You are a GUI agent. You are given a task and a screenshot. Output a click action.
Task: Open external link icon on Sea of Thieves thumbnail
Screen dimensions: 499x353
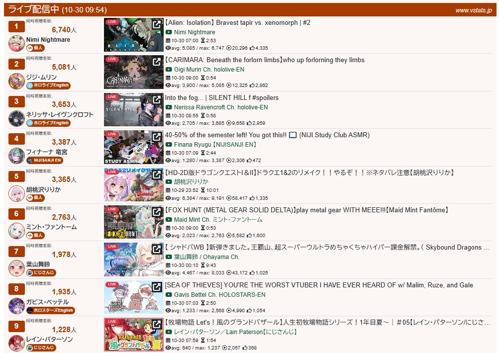[x=157, y=286]
